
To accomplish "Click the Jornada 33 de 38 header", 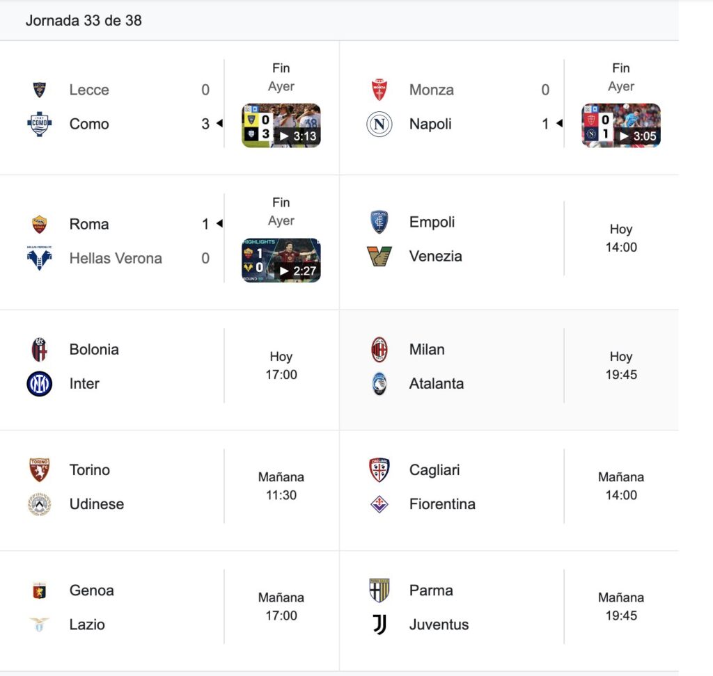I will tap(84, 20).
